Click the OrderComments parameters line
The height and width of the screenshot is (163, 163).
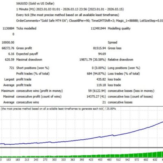tap(90, 21)
